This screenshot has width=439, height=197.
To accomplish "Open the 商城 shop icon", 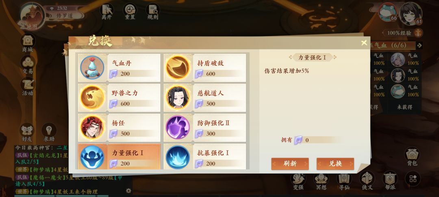I will [x=28, y=43].
